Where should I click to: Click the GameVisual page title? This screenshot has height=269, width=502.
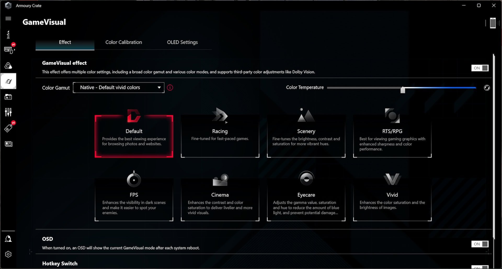point(44,22)
